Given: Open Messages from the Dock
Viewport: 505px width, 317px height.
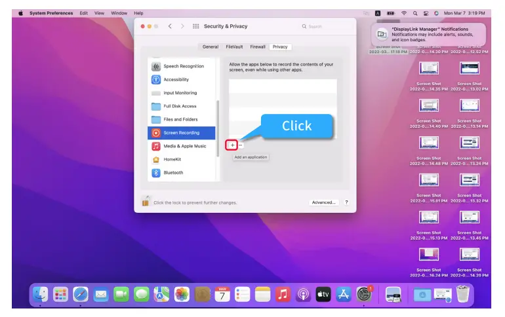Looking at the screenshot, I should click(142, 294).
